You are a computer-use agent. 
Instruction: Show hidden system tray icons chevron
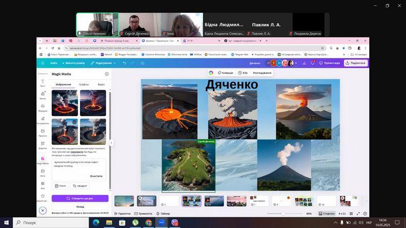(336, 222)
